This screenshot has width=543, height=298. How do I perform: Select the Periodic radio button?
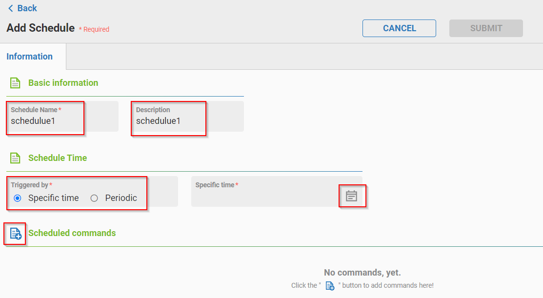(x=95, y=198)
